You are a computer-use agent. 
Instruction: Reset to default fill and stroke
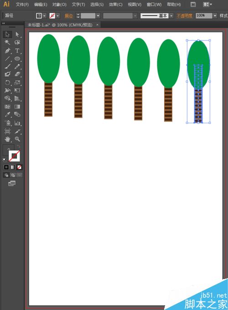click(x=5, y=160)
